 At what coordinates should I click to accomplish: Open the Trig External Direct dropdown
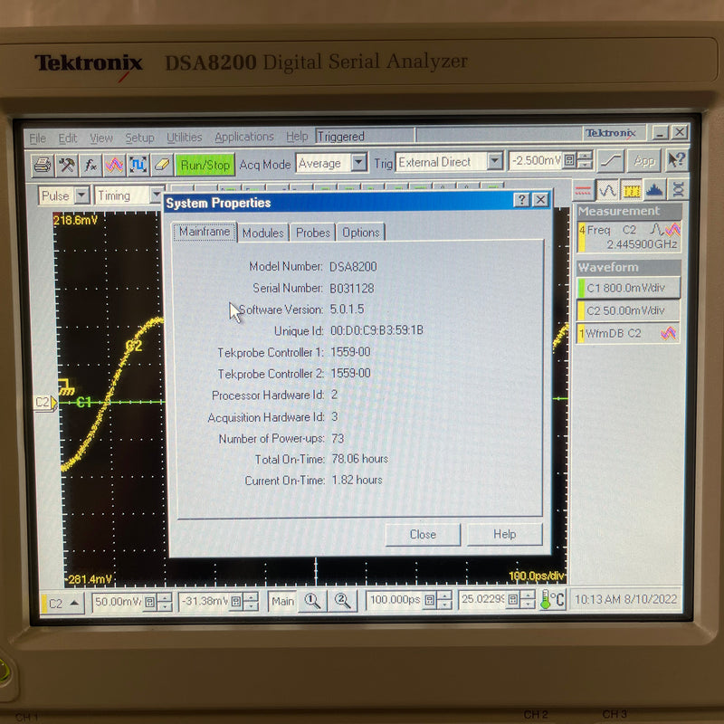click(x=494, y=161)
